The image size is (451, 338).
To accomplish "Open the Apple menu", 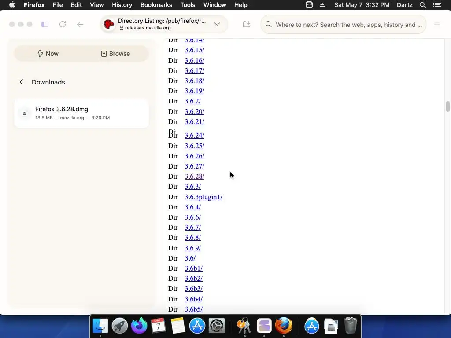I will (x=12, y=5).
